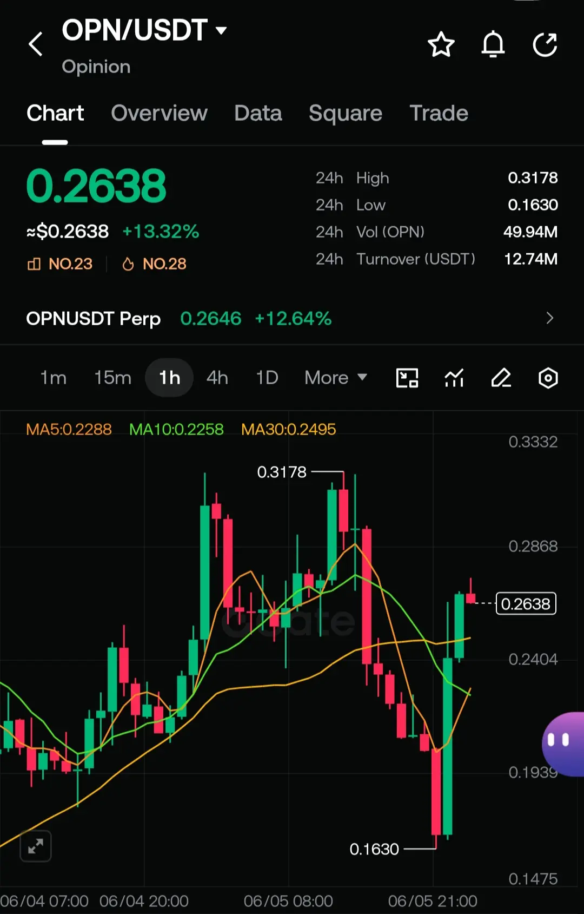Select the 4h timeframe
Image resolution: width=584 pixels, height=914 pixels.
tap(217, 378)
